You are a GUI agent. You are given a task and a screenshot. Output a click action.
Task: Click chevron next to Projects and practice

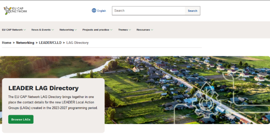pyautogui.click(x=111, y=30)
